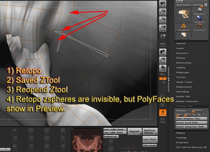Select the AlphaBrush tool icon
The height and width of the screenshot is (152, 210).
coord(199,19)
